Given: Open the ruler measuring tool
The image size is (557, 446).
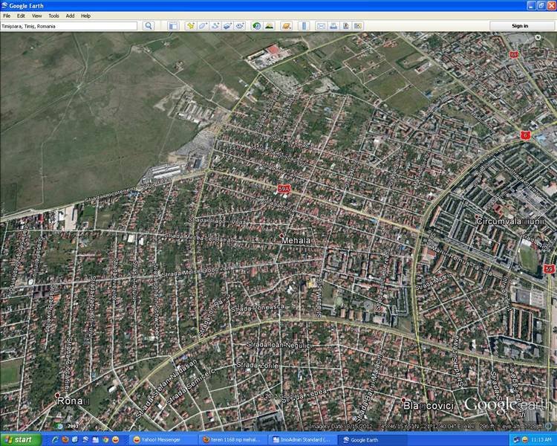Looking at the screenshot, I should [x=303, y=25].
